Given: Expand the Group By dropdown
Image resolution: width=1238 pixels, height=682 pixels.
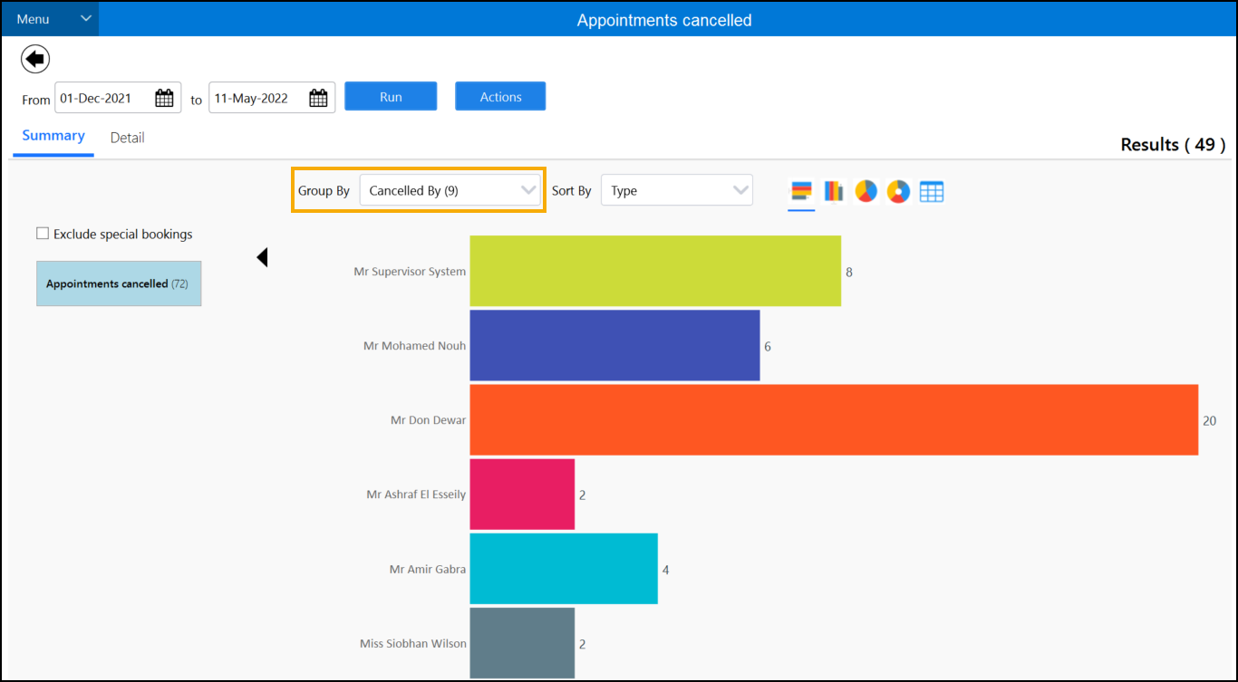Looking at the screenshot, I should coord(450,191).
